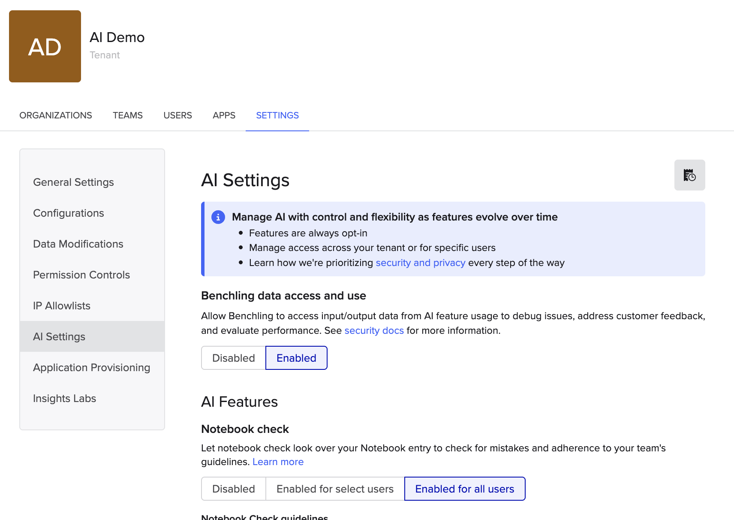Image resolution: width=734 pixels, height=520 pixels.
Task: Open the security docs link
Action: [374, 330]
